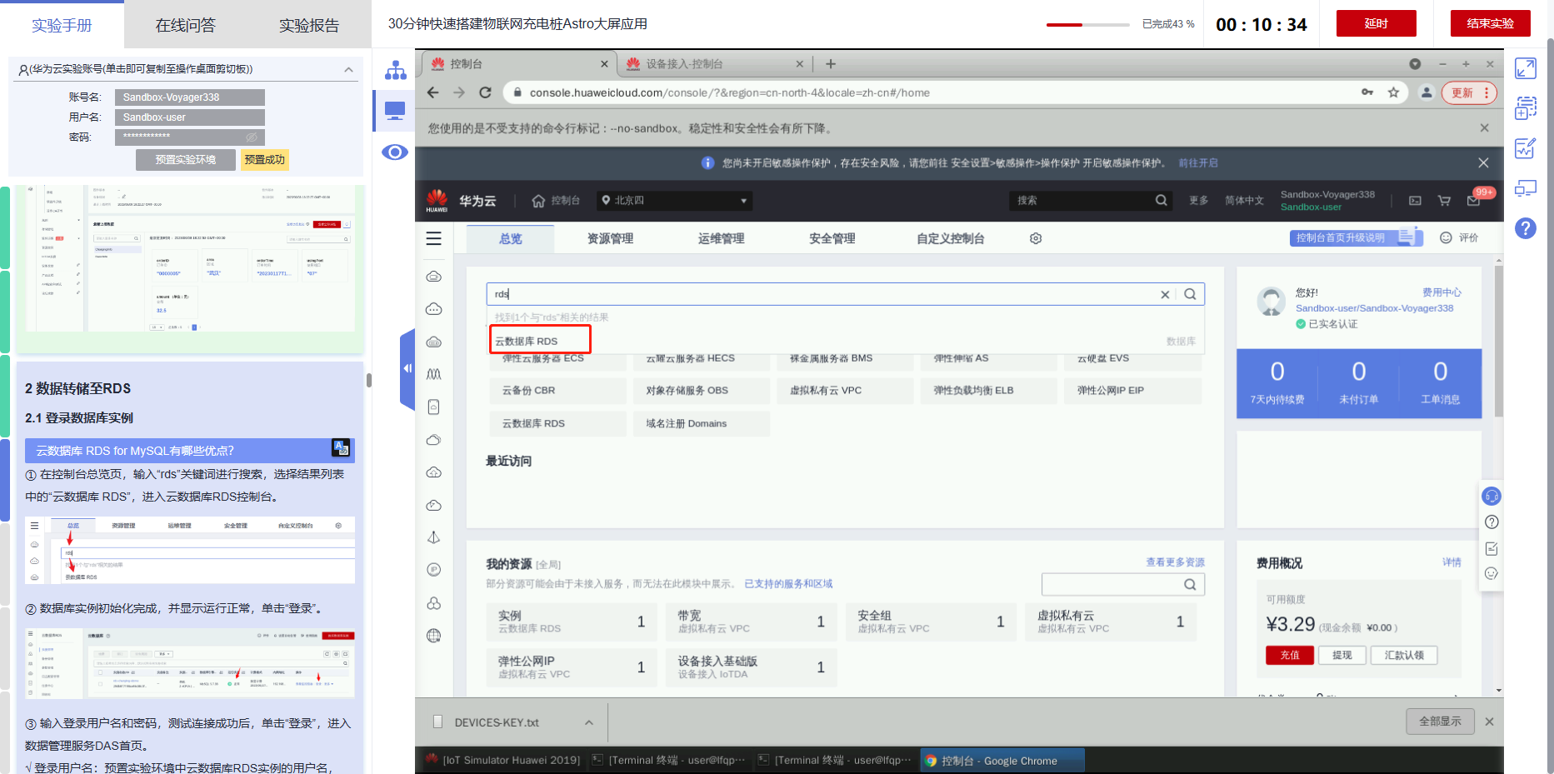1554x774 pixels.
Task: Enter fullscreen with the expand arrows icon
Action: (x=1526, y=68)
